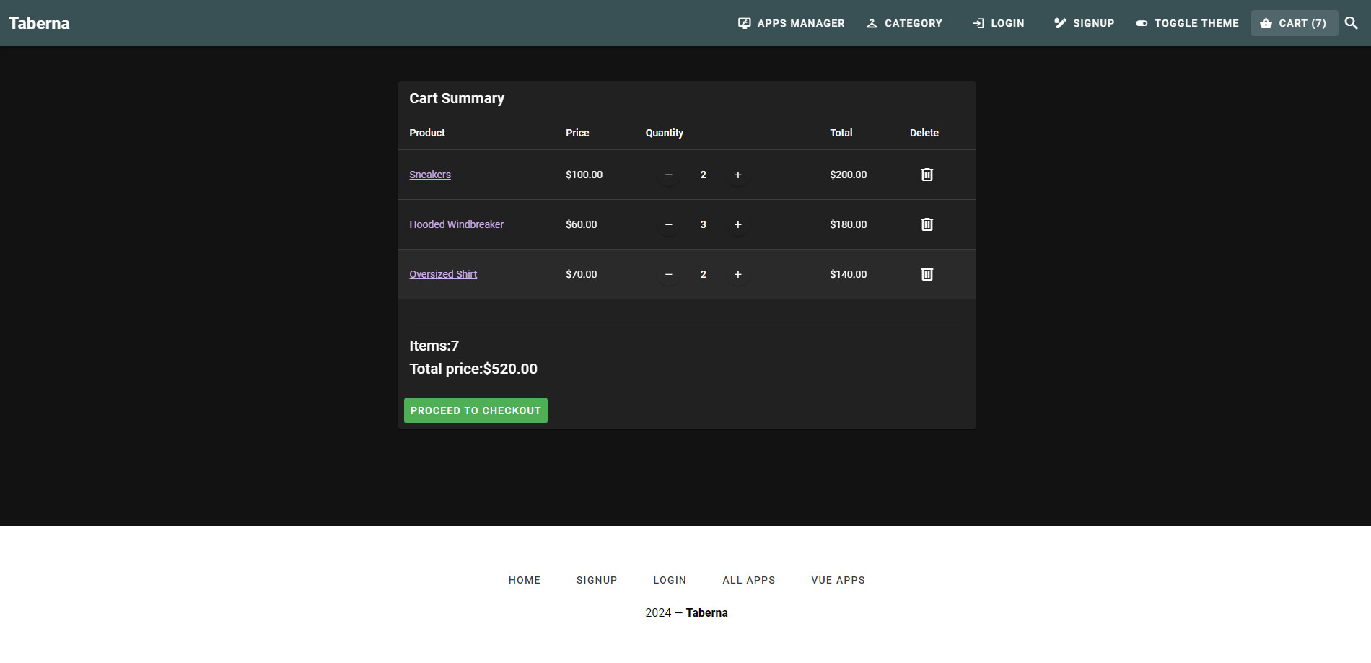Delete Oversized Shirt via trash icon

pos(927,274)
